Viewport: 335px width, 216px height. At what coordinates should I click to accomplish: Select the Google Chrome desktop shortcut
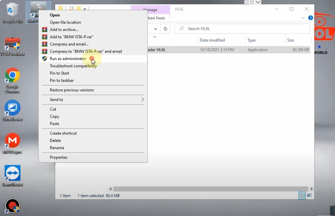[x=12, y=78]
